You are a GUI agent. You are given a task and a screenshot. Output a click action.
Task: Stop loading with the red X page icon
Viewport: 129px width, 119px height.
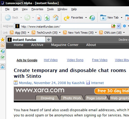pos(39,18)
